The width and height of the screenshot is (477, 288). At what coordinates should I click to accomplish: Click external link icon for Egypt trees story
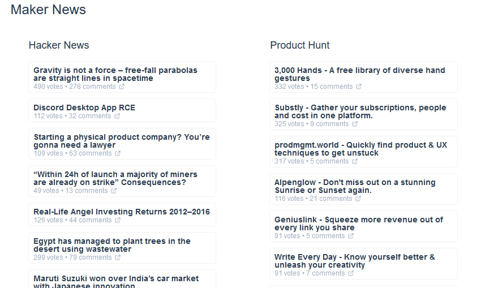click(x=118, y=257)
